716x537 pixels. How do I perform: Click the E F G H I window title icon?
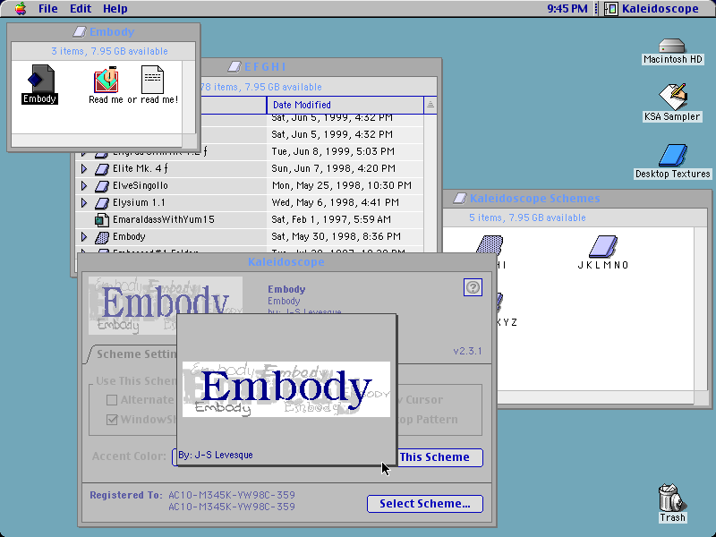click(234, 67)
